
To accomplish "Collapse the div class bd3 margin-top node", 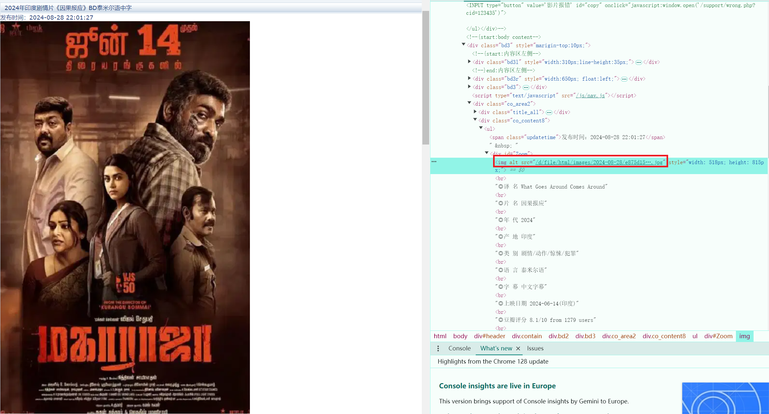I will point(464,45).
